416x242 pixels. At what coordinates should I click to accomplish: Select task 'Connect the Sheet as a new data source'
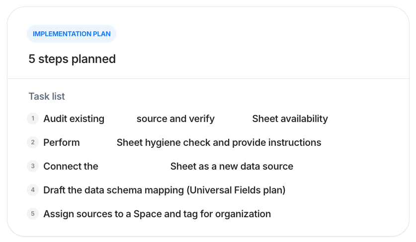[x=168, y=166]
